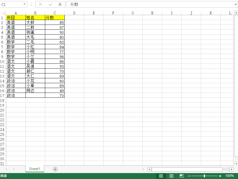The height and width of the screenshot is (179, 238).
Task: Click name cell 二毛
Action: coord(35,42)
